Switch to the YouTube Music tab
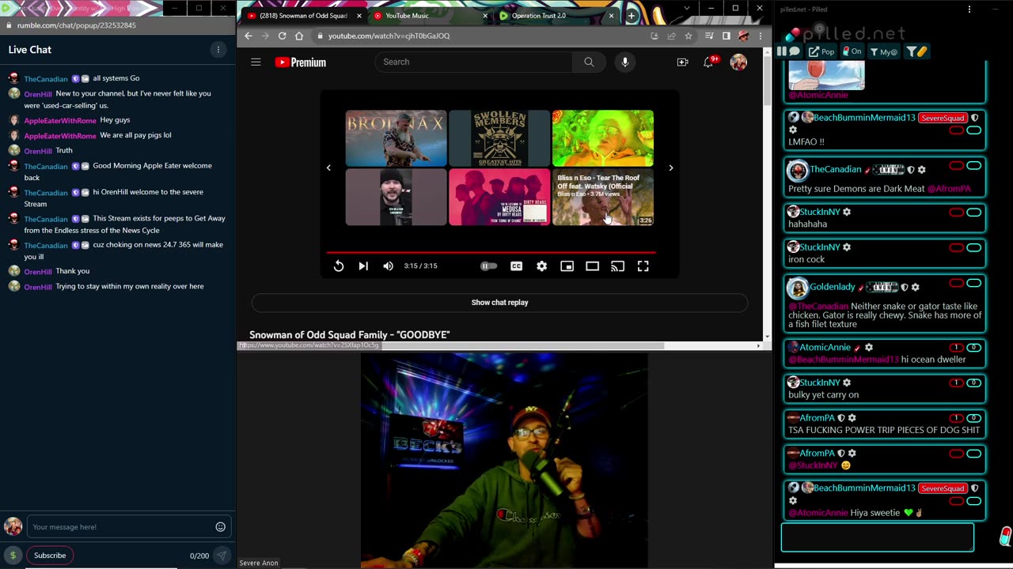Image resolution: width=1013 pixels, height=569 pixels. [430, 16]
